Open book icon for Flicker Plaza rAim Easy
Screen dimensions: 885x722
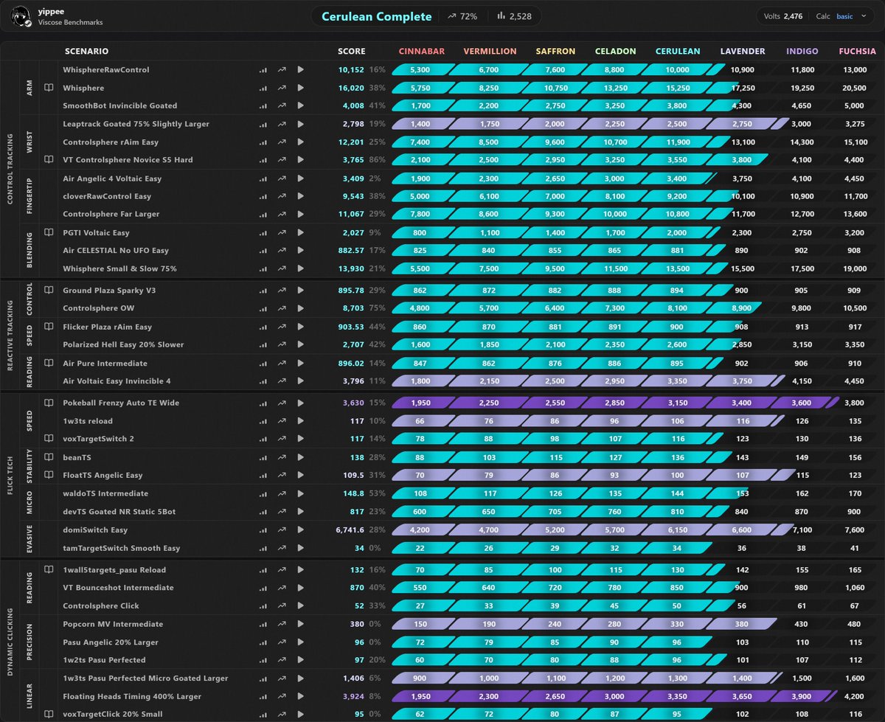[49, 327]
